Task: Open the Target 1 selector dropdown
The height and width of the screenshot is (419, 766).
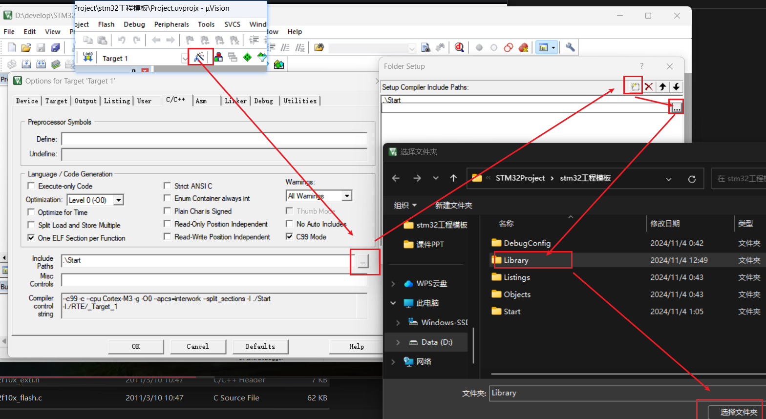Action: coord(185,58)
